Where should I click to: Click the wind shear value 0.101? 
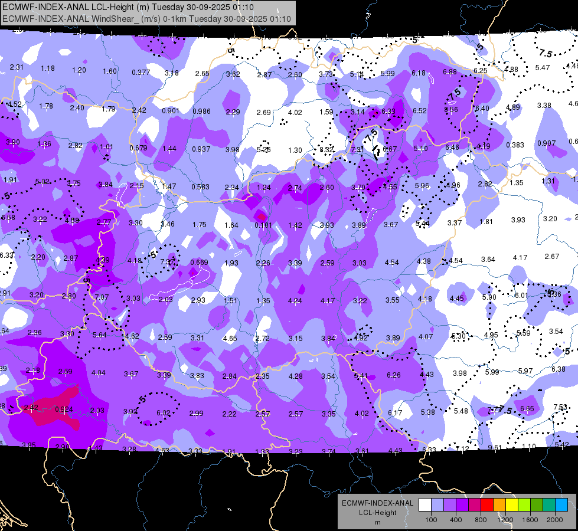click(x=263, y=225)
